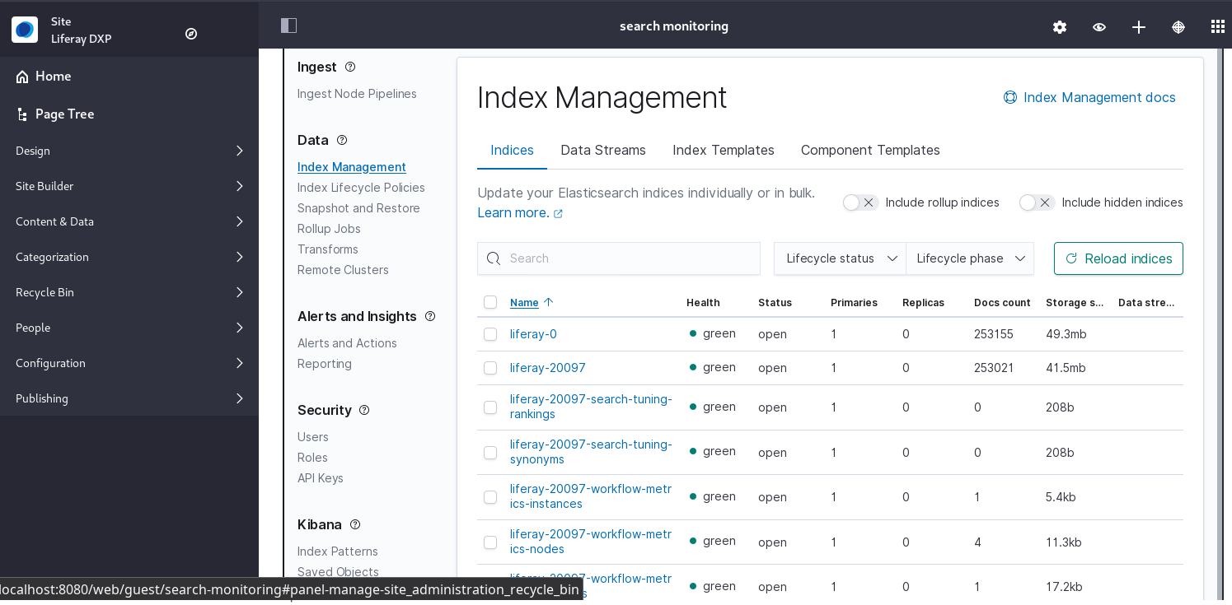Open the liferay-0 index link

pos(533,334)
